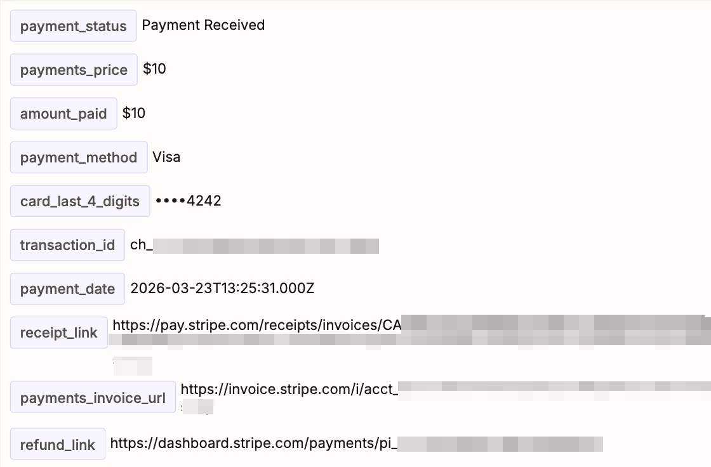
Task: Select the receipt_link field tag
Action: click(x=59, y=332)
